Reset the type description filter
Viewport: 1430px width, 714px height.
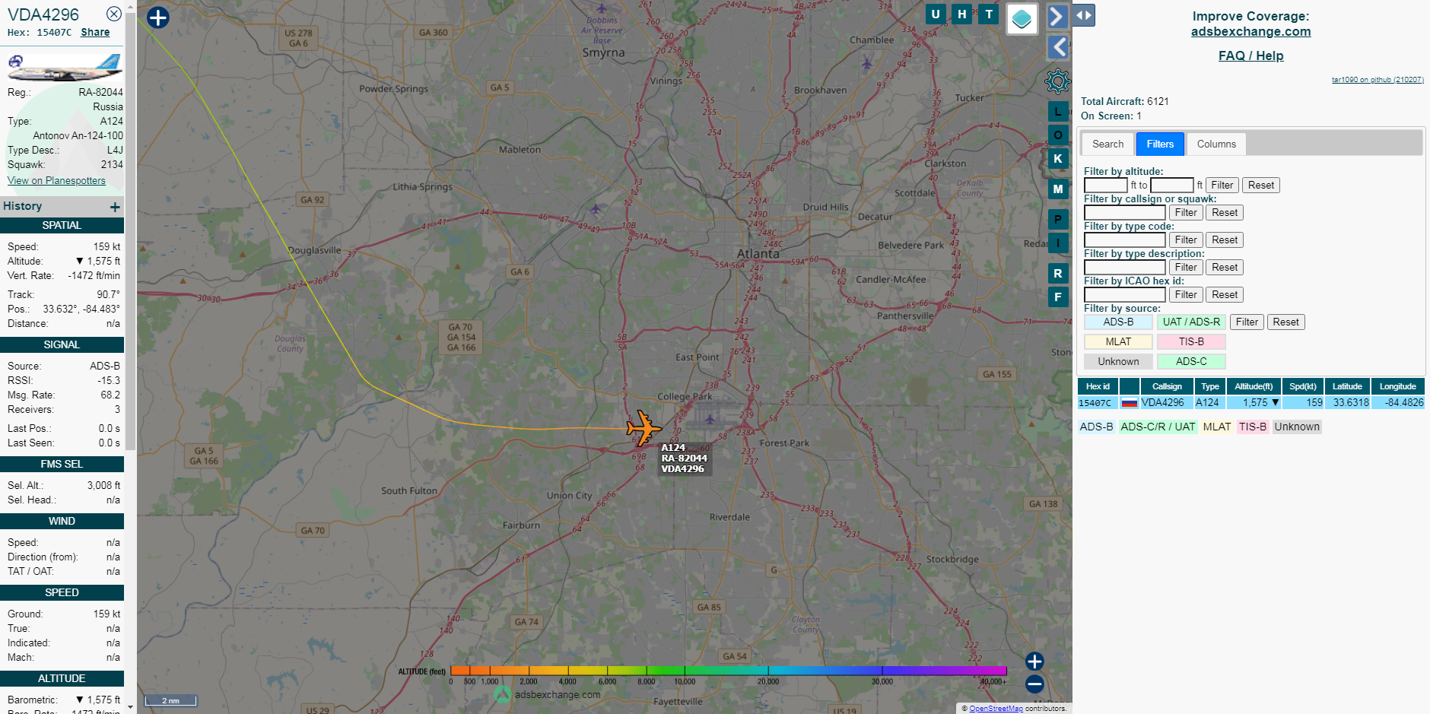pyautogui.click(x=1224, y=267)
